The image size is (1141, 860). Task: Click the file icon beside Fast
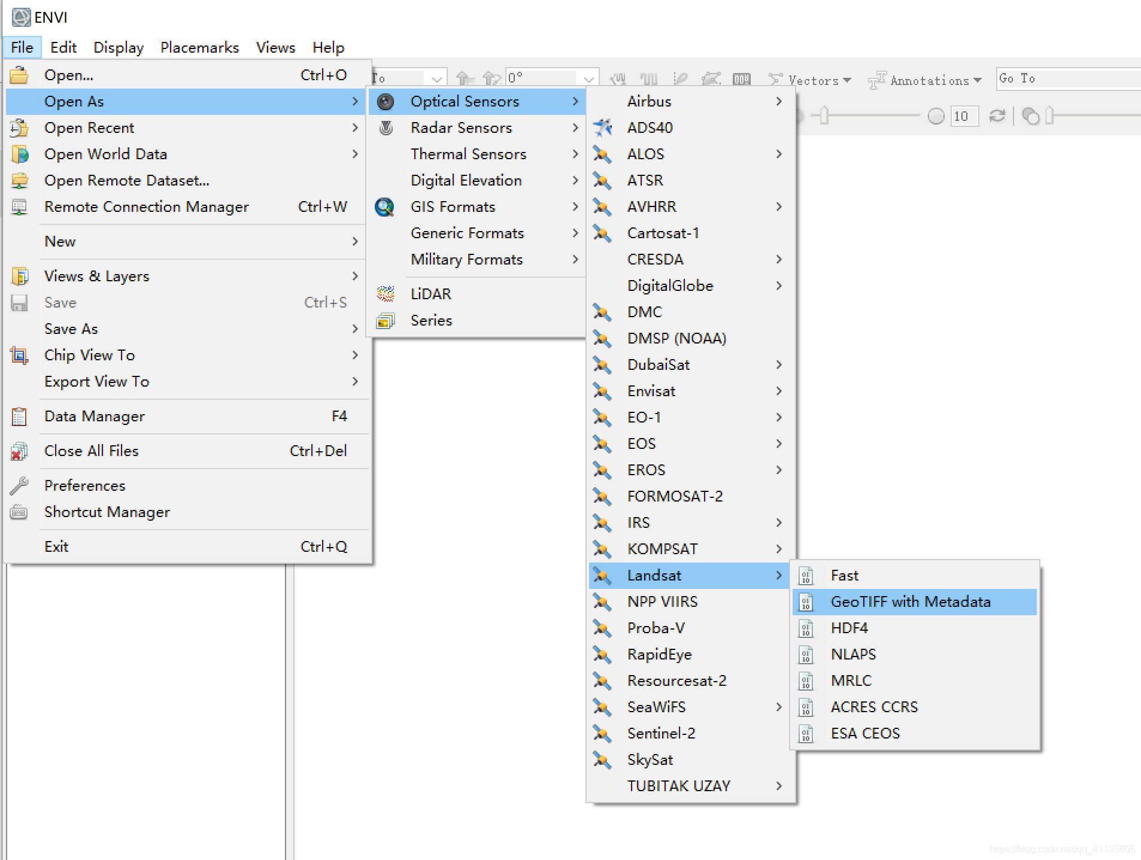coord(806,575)
